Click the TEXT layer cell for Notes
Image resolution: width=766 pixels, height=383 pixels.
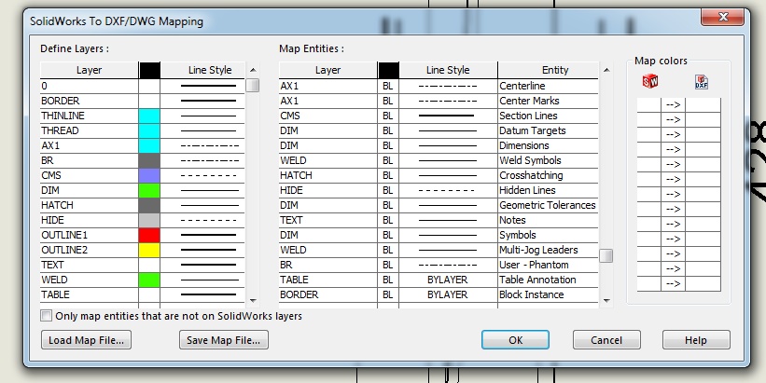[x=328, y=220]
